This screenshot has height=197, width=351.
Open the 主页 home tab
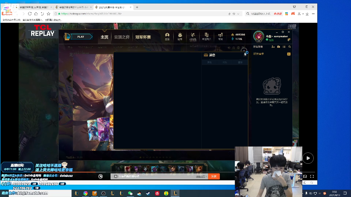click(104, 37)
